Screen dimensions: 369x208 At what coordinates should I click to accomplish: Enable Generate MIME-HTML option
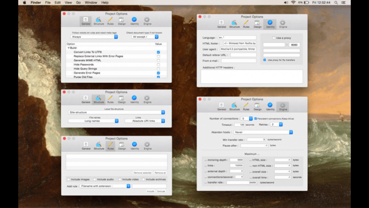click(158, 61)
